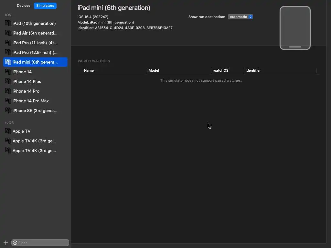
Task: Click the simulator identifier UUID text
Action: [133, 28]
